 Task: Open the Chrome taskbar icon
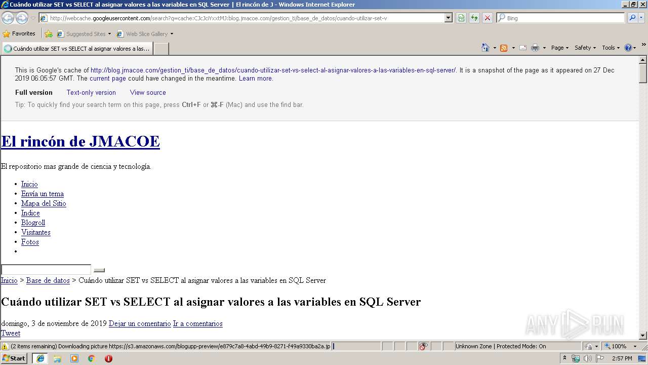point(92,358)
